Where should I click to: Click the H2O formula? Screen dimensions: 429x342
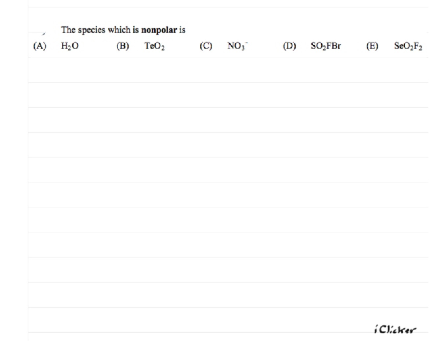pos(70,46)
